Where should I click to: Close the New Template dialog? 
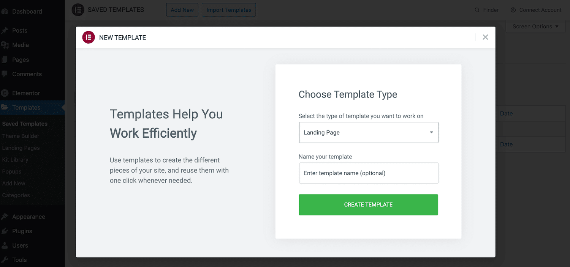485,37
